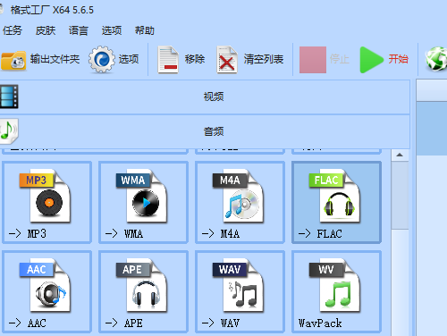Click the scrollbar up arrow
Viewport: 447px width, 336px height.
click(400, 155)
